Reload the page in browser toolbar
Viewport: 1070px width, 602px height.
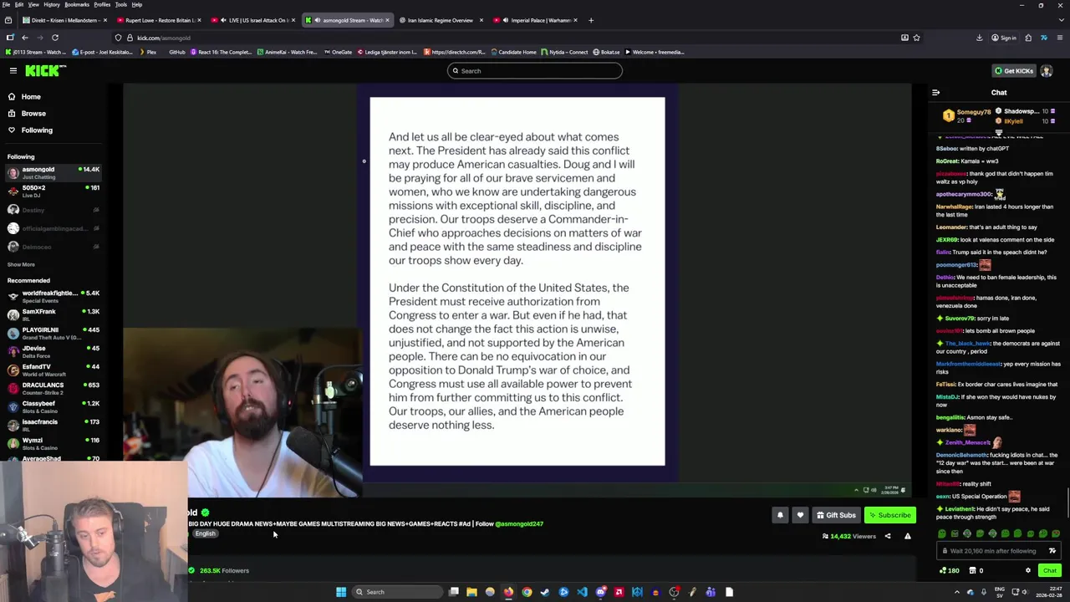55,38
